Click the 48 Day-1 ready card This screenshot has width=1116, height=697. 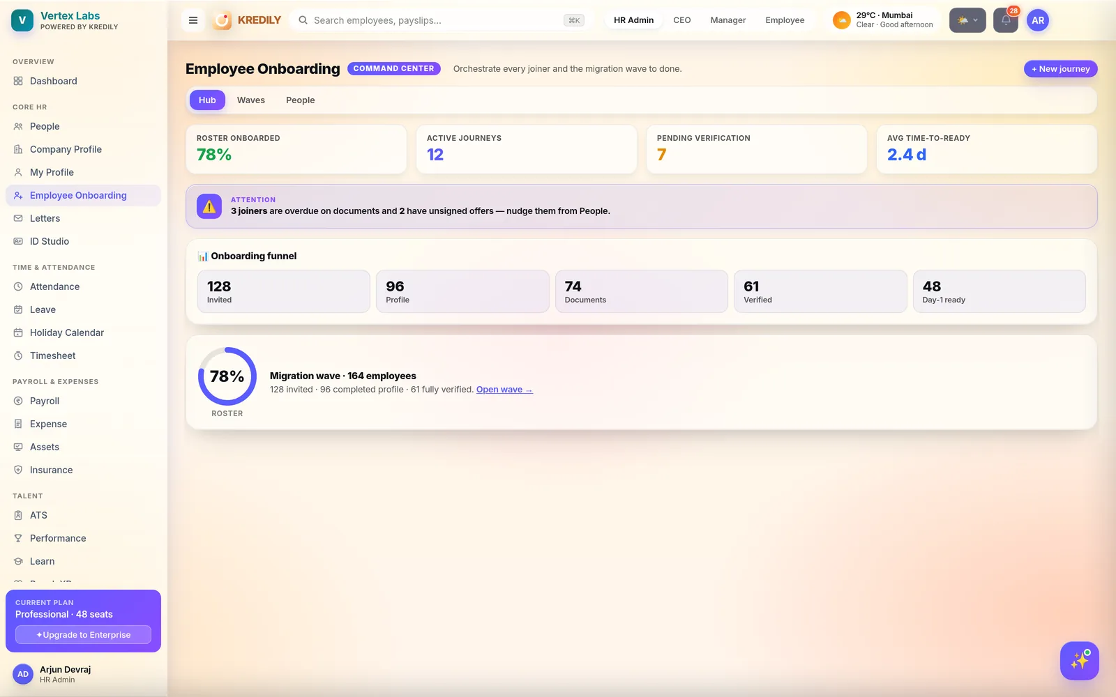1000,291
